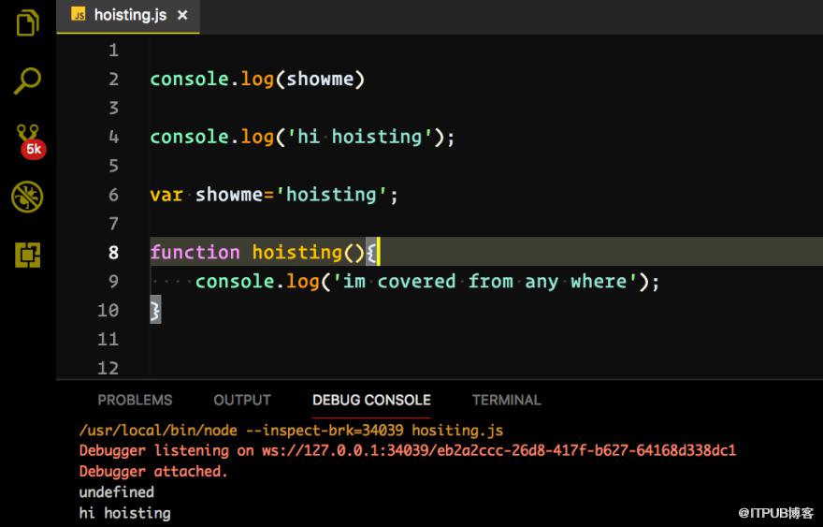Switch to the OUTPUT panel tab
823x527 pixels.
(242, 400)
